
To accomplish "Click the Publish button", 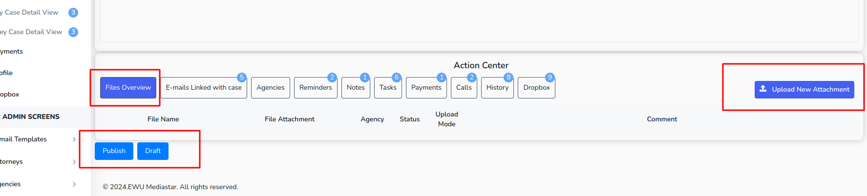I will (114, 151).
